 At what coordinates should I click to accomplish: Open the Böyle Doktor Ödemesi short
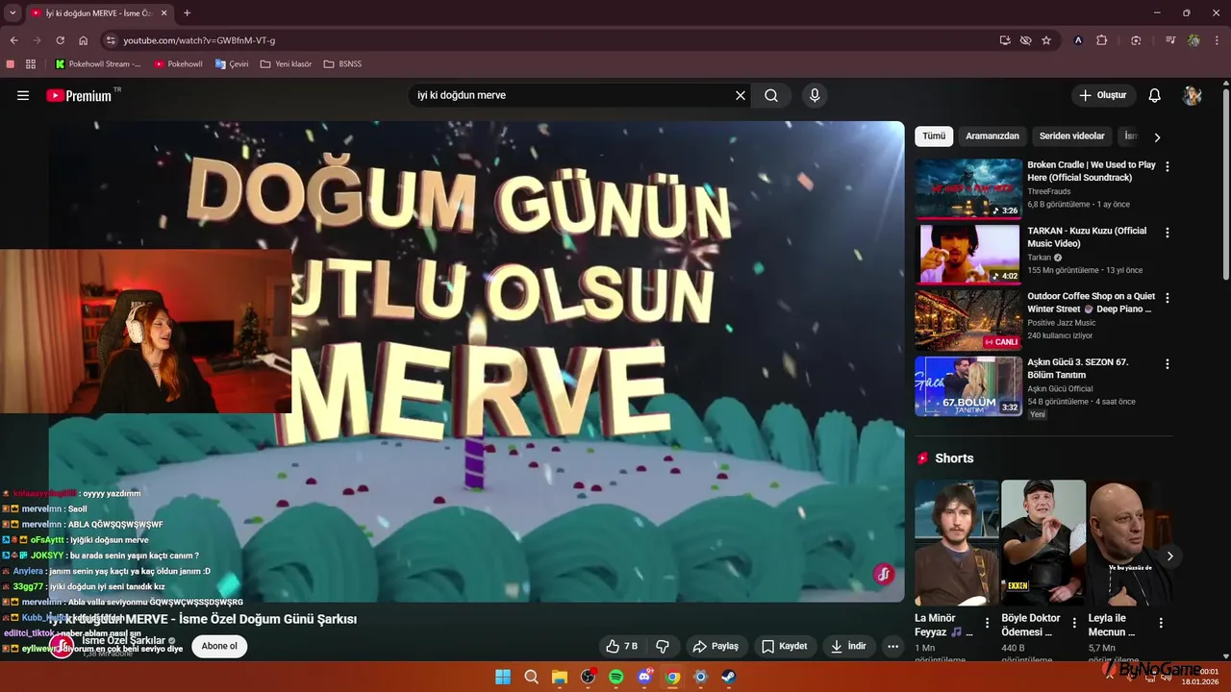(1043, 542)
